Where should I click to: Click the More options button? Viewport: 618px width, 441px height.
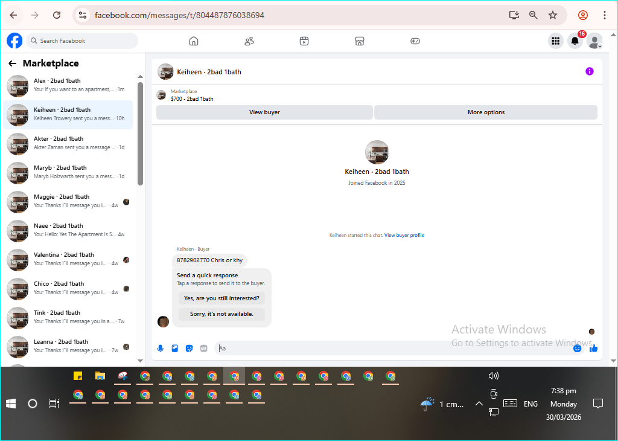pos(486,112)
